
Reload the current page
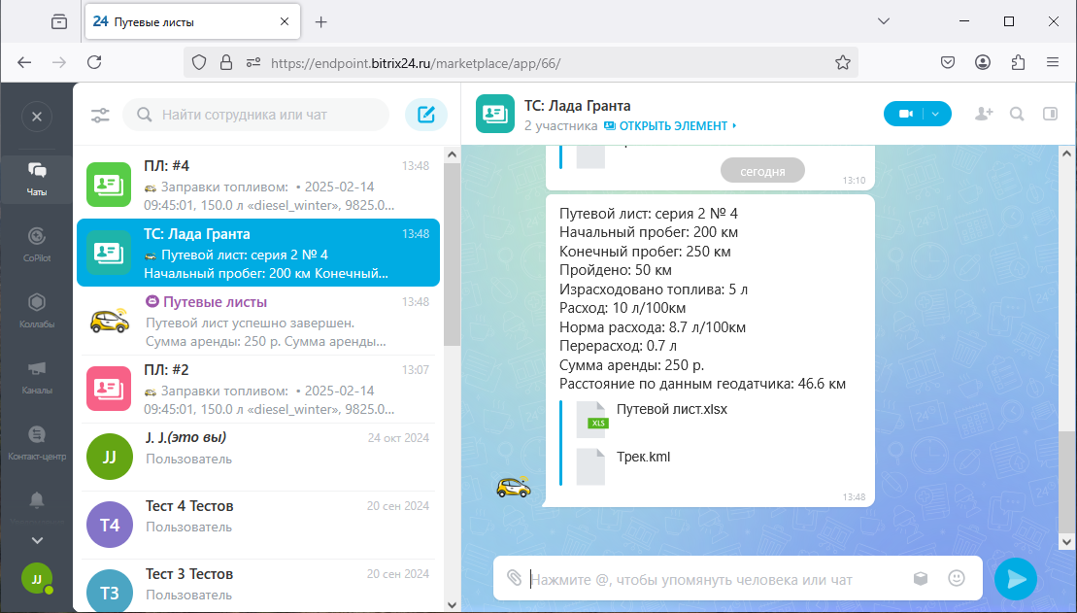[x=94, y=62]
